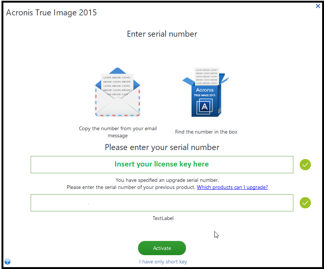
Task: Open "Which products can I upgrade?" link
Action: [x=232, y=187]
